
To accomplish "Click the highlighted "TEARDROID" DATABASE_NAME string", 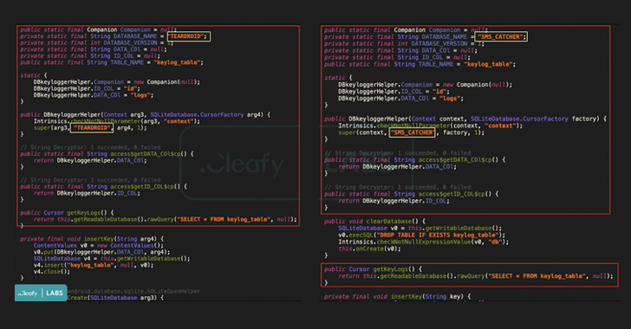I will click(x=188, y=36).
